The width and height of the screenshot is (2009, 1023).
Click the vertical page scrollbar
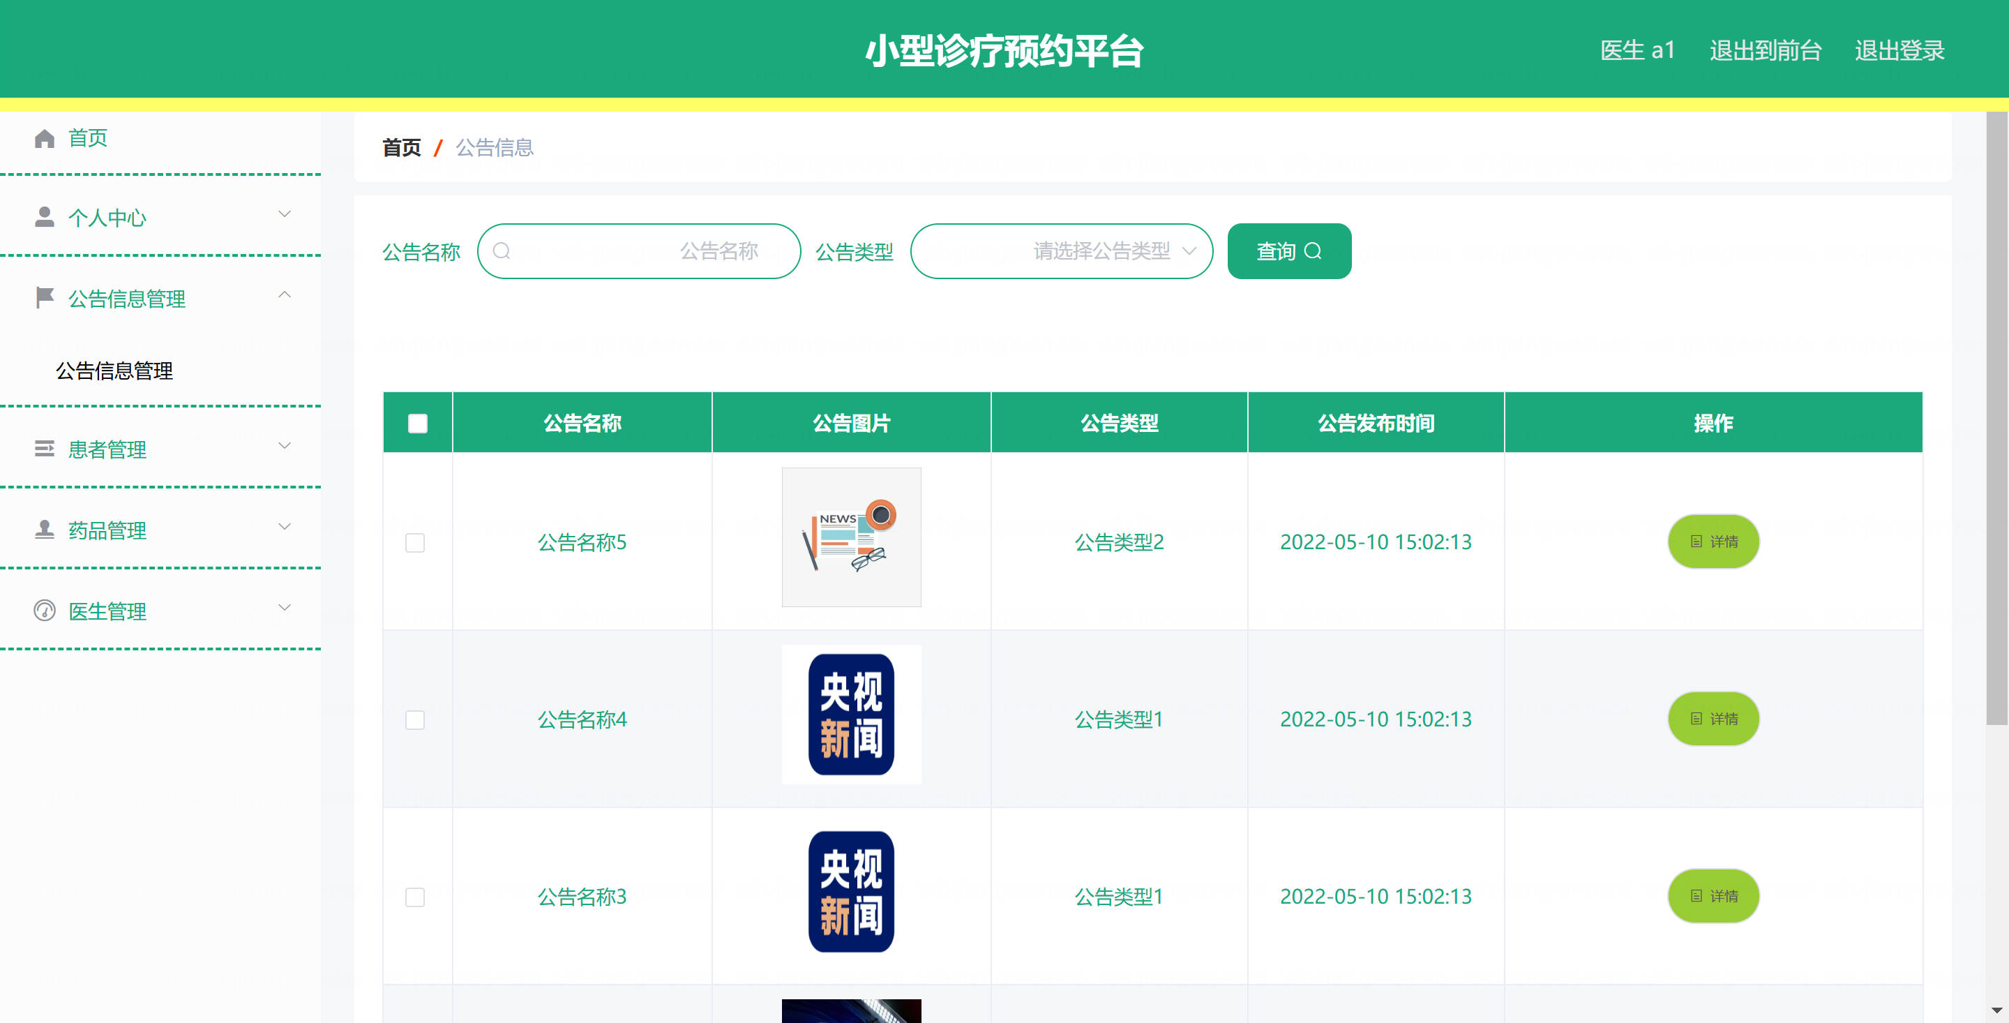[x=1996, y=418]
